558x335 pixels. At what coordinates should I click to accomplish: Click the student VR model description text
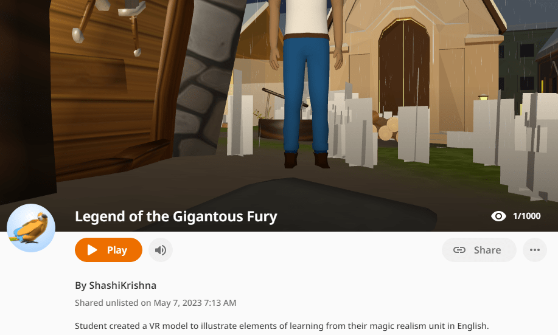(x=282, y=326)
